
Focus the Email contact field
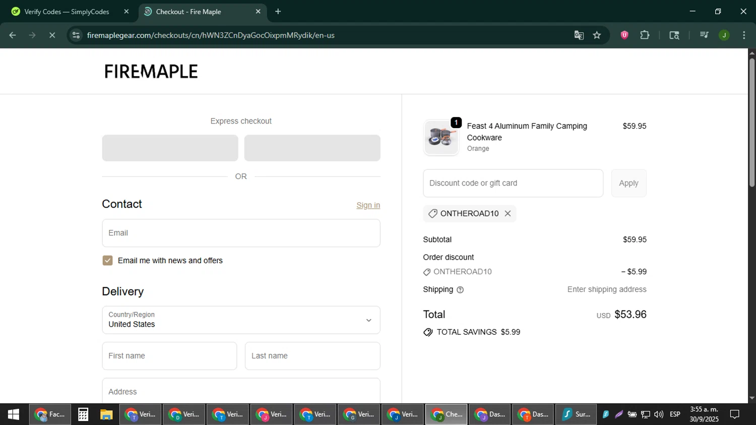(241, 233)
